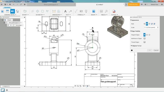Select the Table tool

pyautogui.click(x=101, y=11)
